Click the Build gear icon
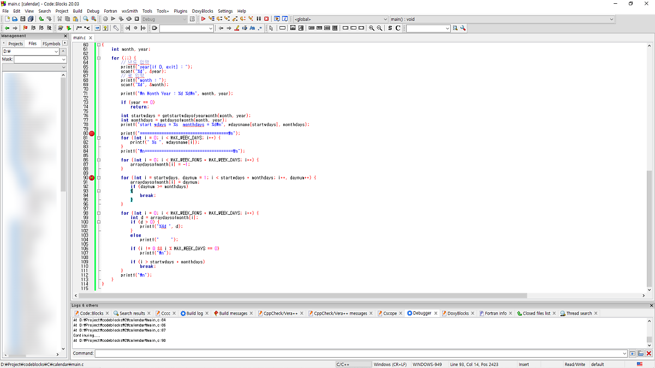Image resolution: width=655 pixels, height=368 pixels. (105, 19)
